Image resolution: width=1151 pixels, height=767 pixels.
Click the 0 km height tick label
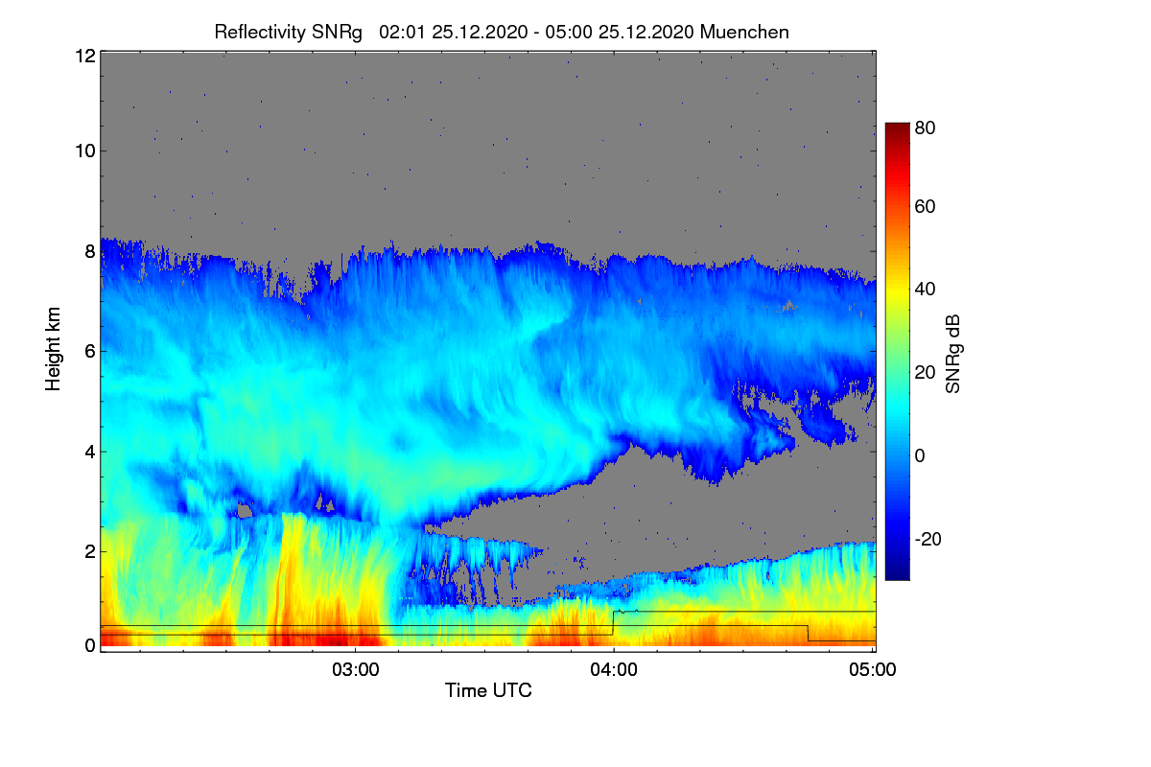pos(88,646)
